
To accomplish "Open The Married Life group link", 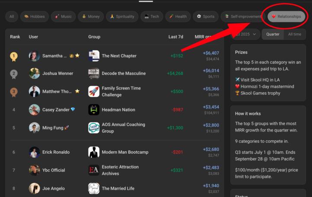I will point(118,188).
